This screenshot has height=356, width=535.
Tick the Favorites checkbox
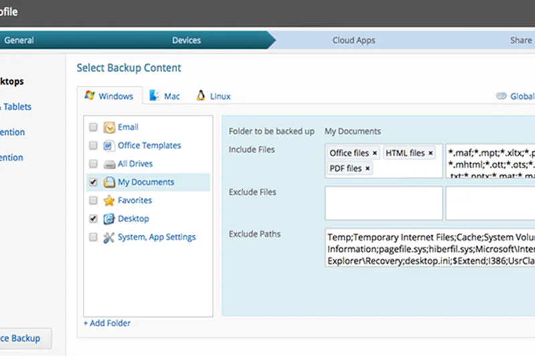point(93,200)
